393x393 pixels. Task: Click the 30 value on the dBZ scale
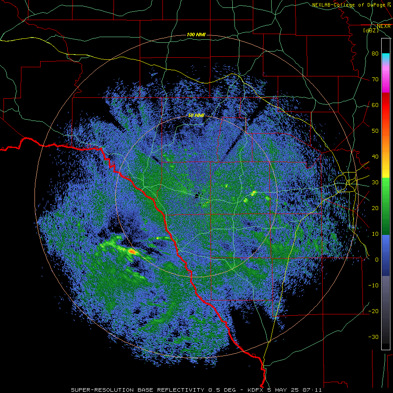[375, 182]
